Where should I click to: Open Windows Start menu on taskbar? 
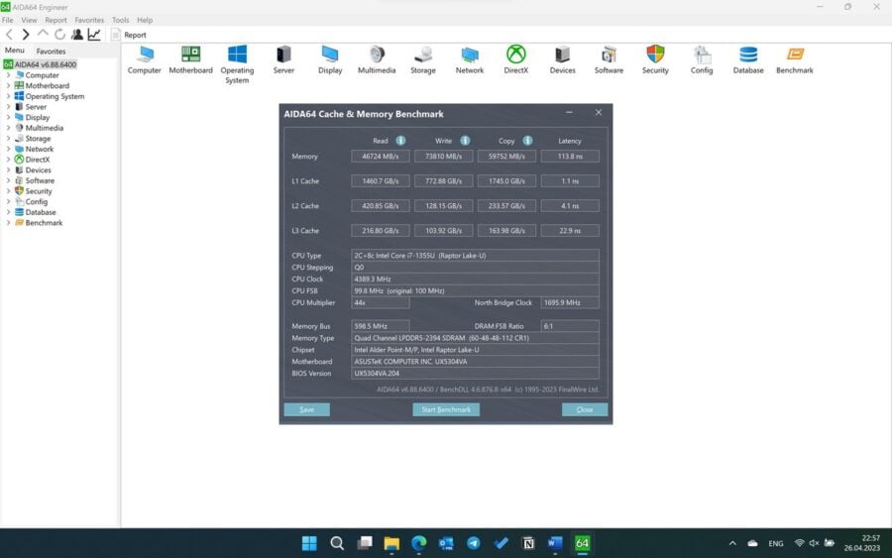click(309, 543)
